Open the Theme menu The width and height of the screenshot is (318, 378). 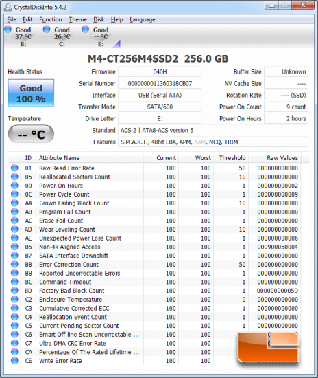tap(77, 19)
